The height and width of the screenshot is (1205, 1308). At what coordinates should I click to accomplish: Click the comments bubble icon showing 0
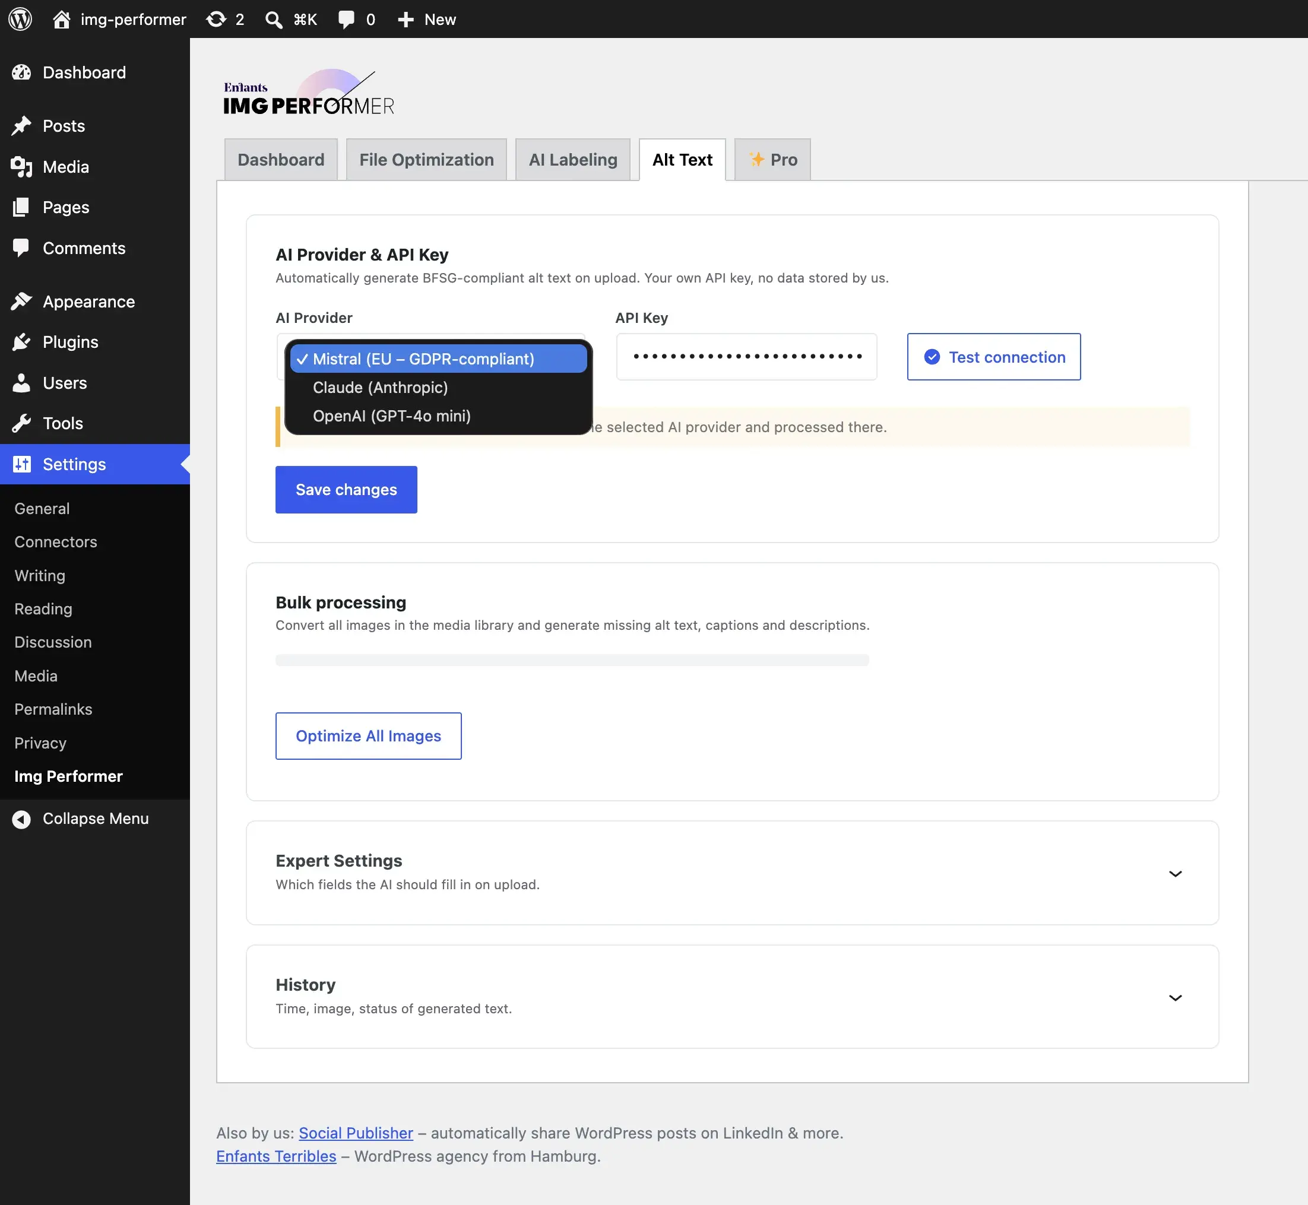click(x=346, y=20)
